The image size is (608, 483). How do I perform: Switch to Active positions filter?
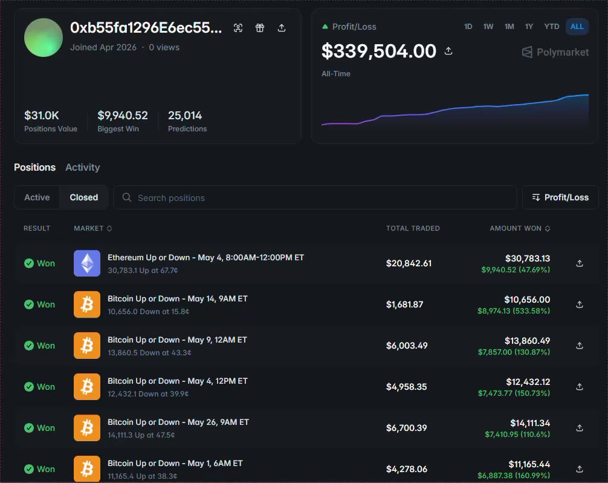point(37,197)
